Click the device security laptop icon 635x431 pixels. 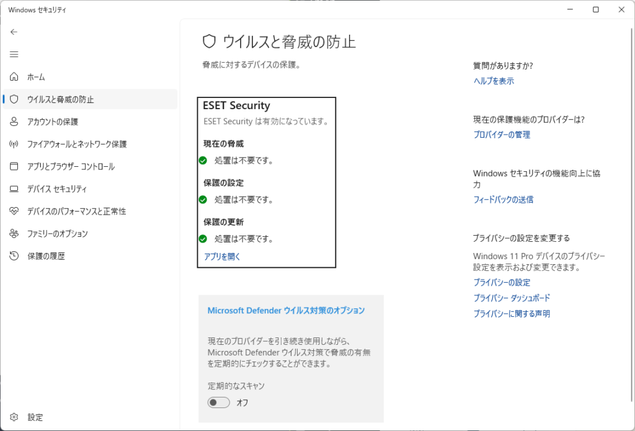14,189
